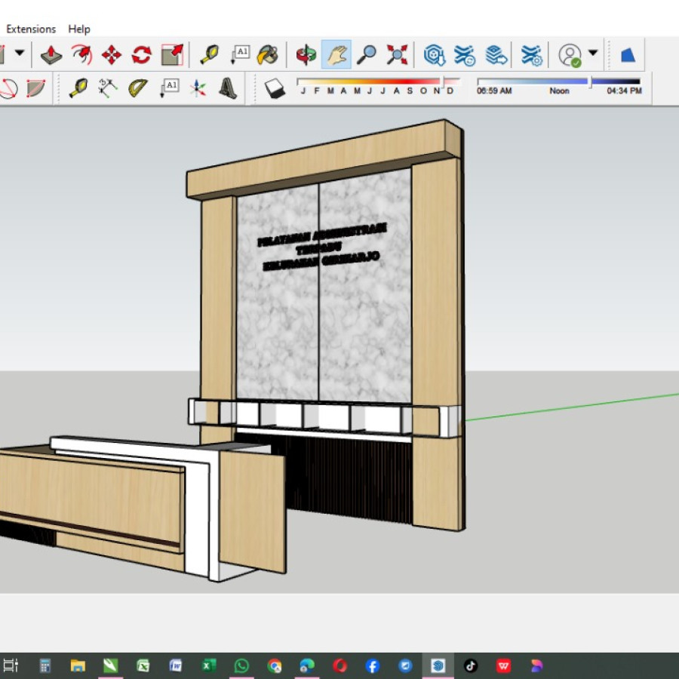Open TikTok from the taskbar

pos(471,665)
